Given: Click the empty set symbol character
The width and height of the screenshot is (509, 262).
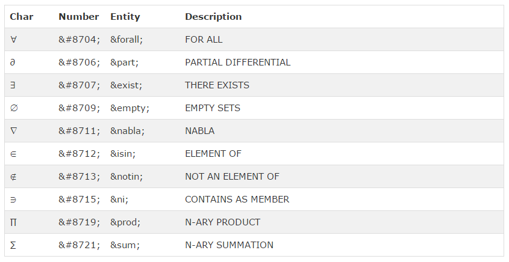Looking at the screenshot, I should point(14,108).
